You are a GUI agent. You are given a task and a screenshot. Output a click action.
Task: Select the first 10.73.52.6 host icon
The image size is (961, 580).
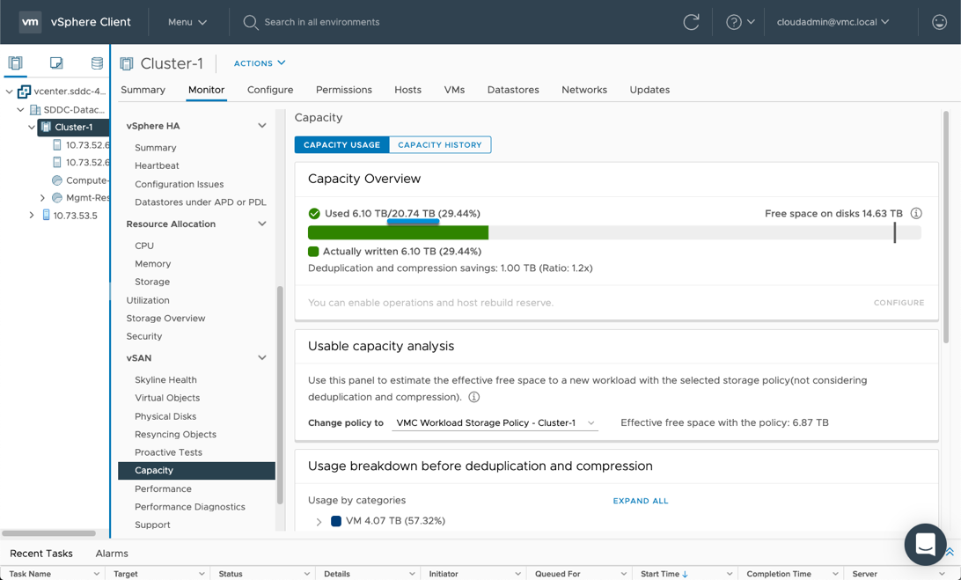tap(57, 144)
